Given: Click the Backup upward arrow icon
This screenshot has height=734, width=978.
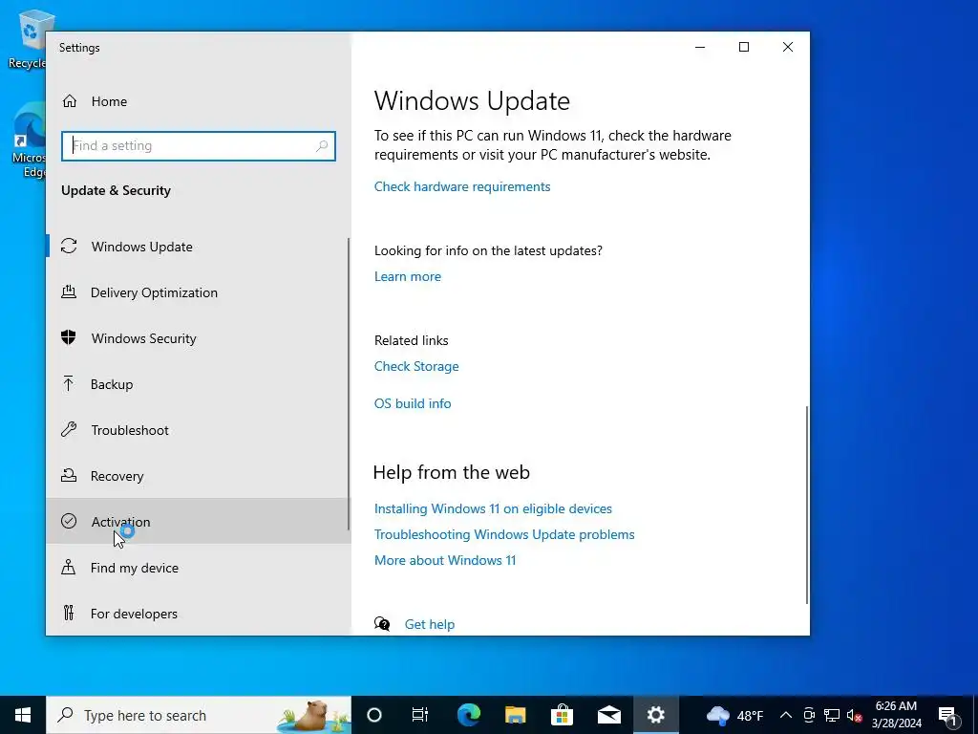Looking at the screenshot, I should tap(69, 384).
